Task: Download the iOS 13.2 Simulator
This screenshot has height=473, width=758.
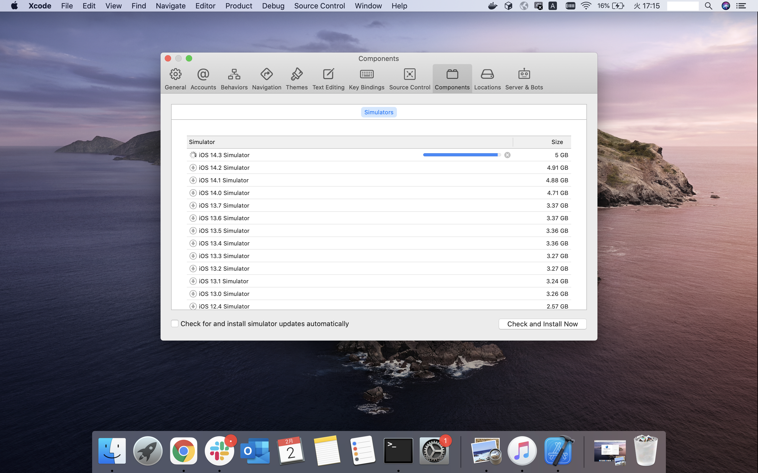Action: 193,269
